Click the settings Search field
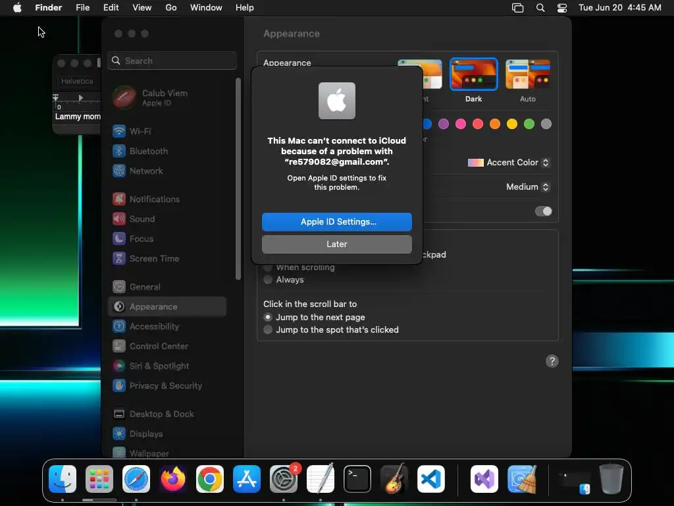Image resolution: width=674 pixels, height=506 pixels. (x=172, y=61)
